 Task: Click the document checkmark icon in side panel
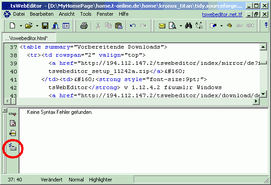tap(13, 123)
